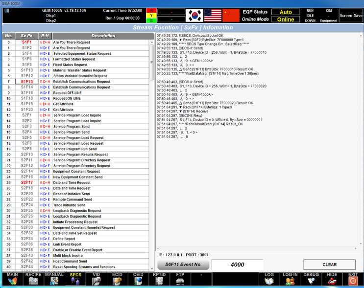Click the LOG-IN icon
The height and width of the screenshot is (288, 364).
click(x=290, y=279)
